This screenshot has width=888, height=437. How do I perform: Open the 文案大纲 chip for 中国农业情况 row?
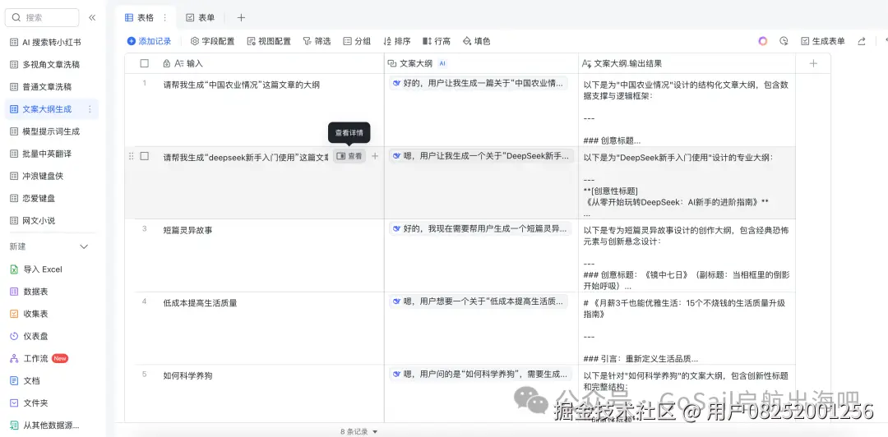[479, 83]
